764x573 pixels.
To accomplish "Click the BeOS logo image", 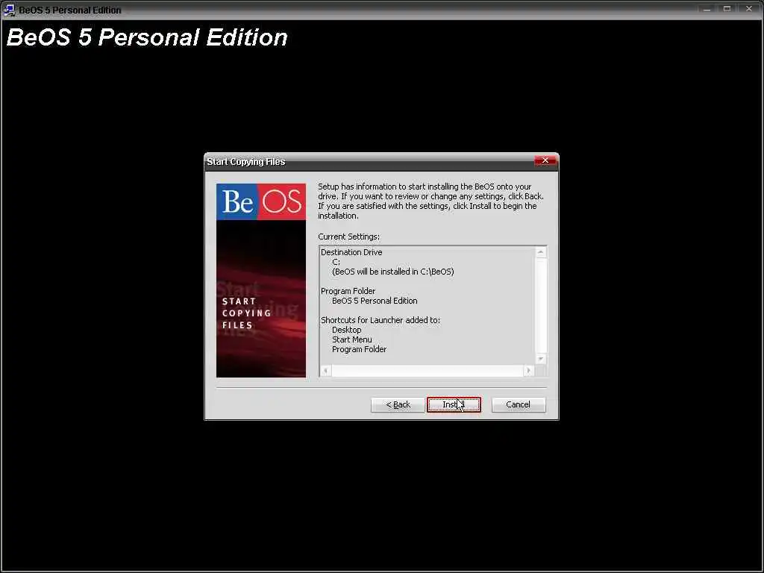I will 261,201.
